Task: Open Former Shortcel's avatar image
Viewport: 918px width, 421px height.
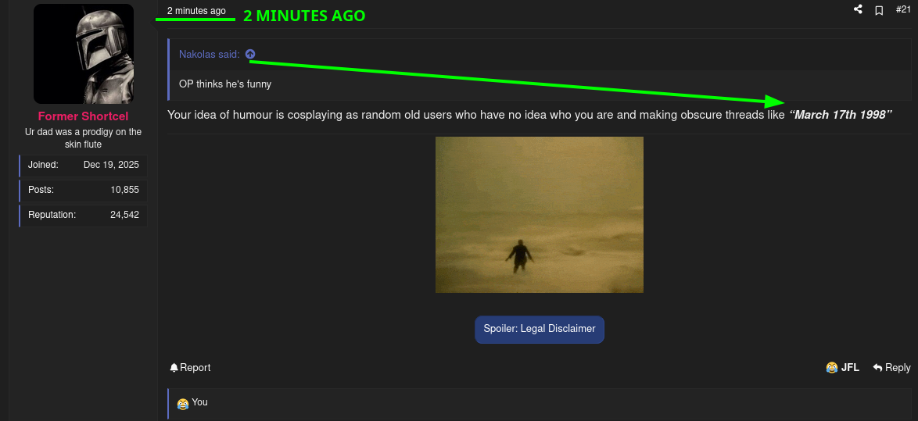Action: (x=84, y=54)
